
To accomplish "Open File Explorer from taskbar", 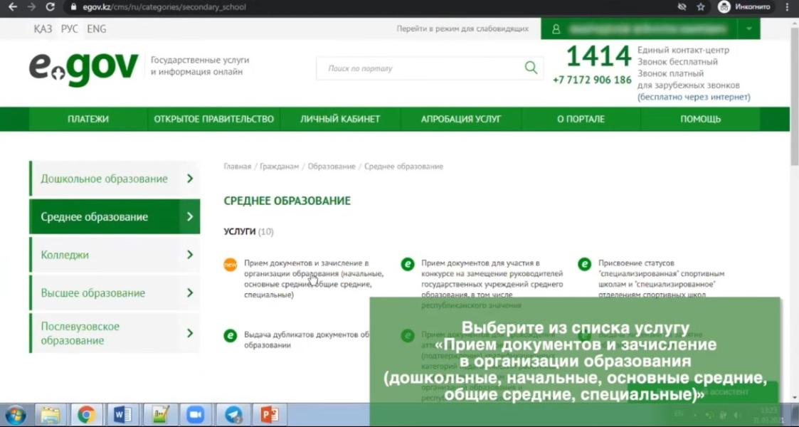I will click(x=51, y=415).
